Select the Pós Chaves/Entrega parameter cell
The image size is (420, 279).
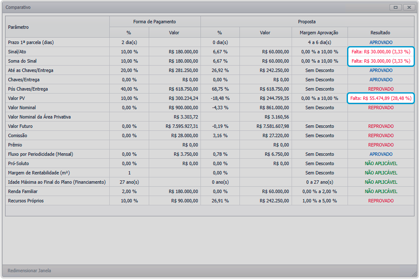coord(57,89)
